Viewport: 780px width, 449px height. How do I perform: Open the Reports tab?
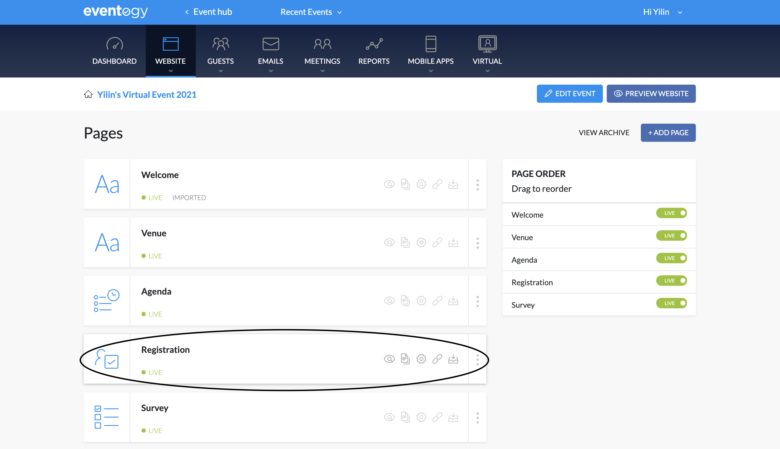[374, 51]
